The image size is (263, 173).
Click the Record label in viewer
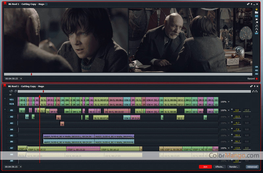coord(251,79)
